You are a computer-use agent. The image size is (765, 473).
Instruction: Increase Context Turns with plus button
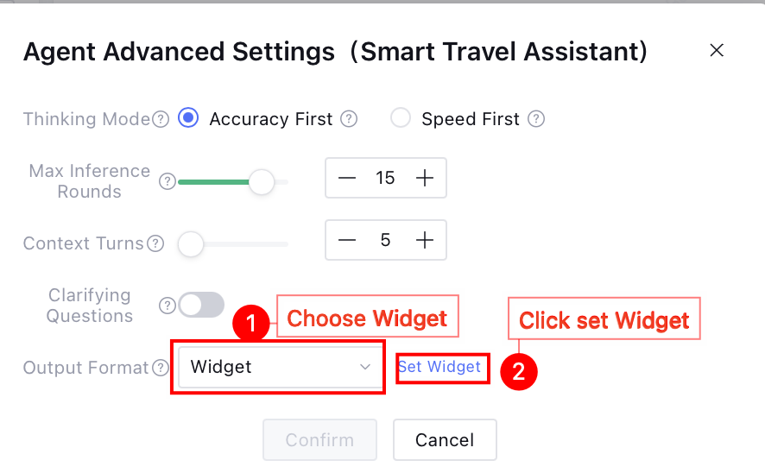(425, 240)
